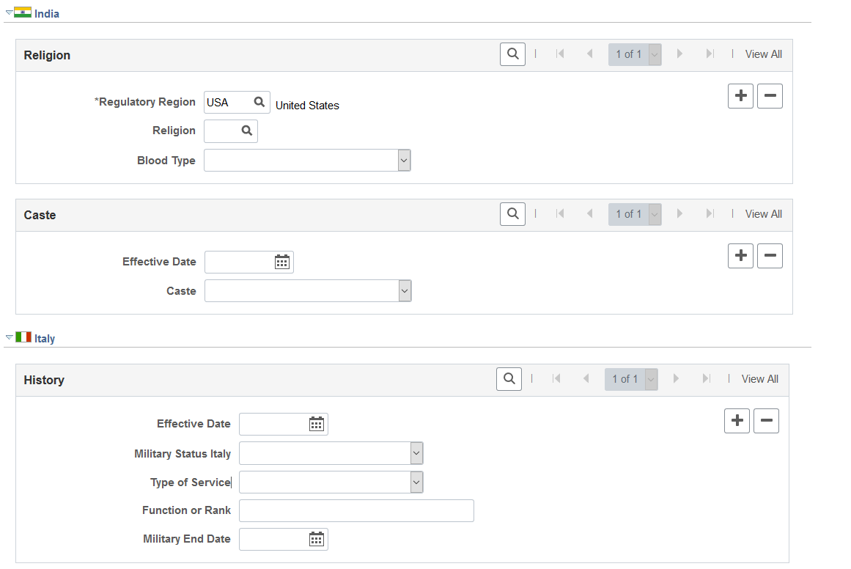Viewport: 851px width, 569px height.
Task: Open Caste row selector 1 of 1
Action: coord(635,214)
